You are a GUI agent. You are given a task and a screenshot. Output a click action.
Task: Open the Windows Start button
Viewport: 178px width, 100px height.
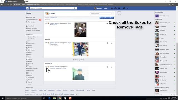(x=3, y=98)
